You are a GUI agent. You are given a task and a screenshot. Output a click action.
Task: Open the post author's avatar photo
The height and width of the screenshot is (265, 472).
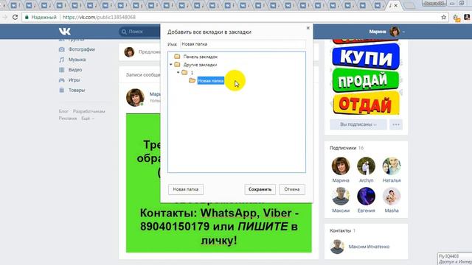[135, 97]
